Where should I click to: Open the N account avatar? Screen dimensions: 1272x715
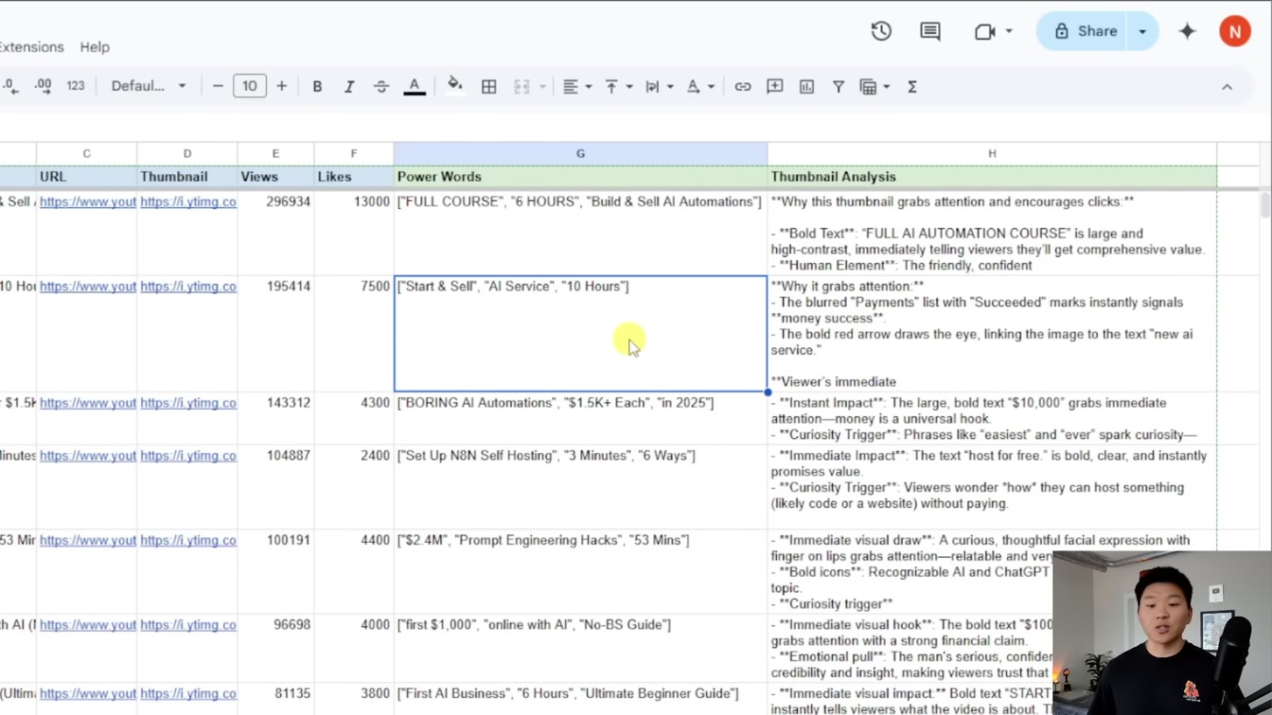pos(1234,31)
